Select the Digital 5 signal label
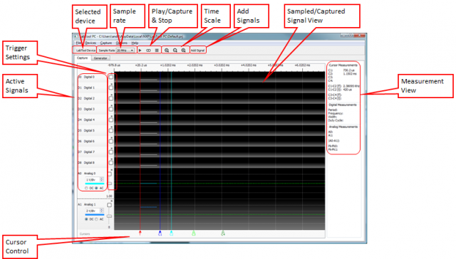This screenshot has width=456, height=259. coord(89,130)
